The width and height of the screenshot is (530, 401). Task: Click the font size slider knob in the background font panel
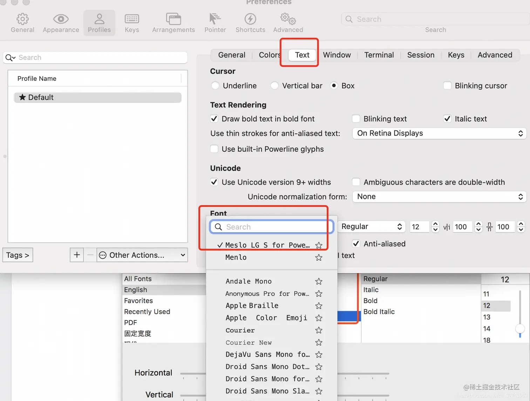[520, 329]
